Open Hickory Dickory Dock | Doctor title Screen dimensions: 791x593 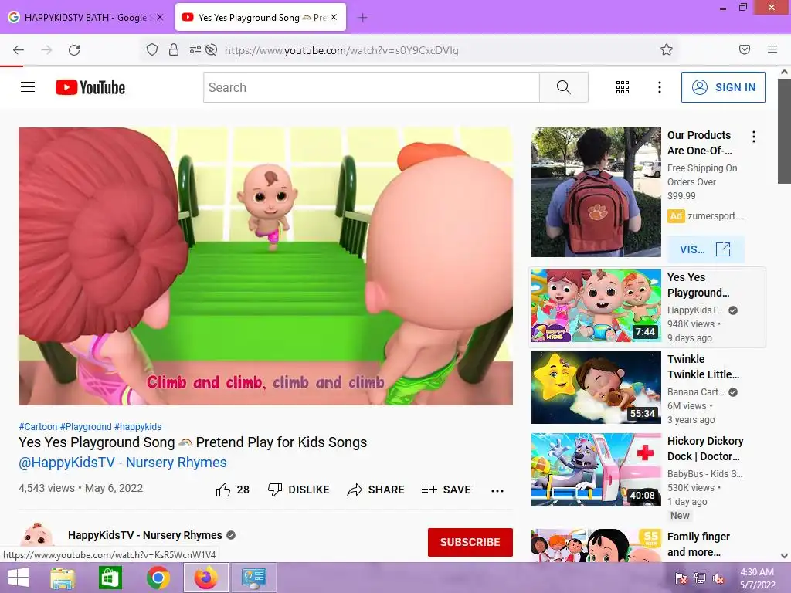coord(705,449)
